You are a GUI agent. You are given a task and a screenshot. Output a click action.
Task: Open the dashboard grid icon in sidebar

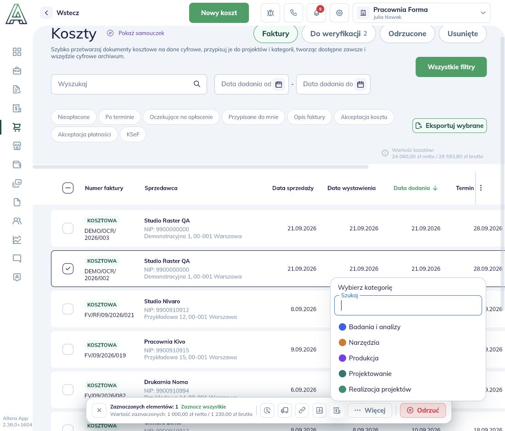coord(17,52)
